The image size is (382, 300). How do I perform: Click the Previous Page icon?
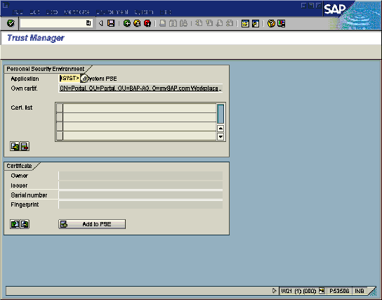(x=209, y=23)
